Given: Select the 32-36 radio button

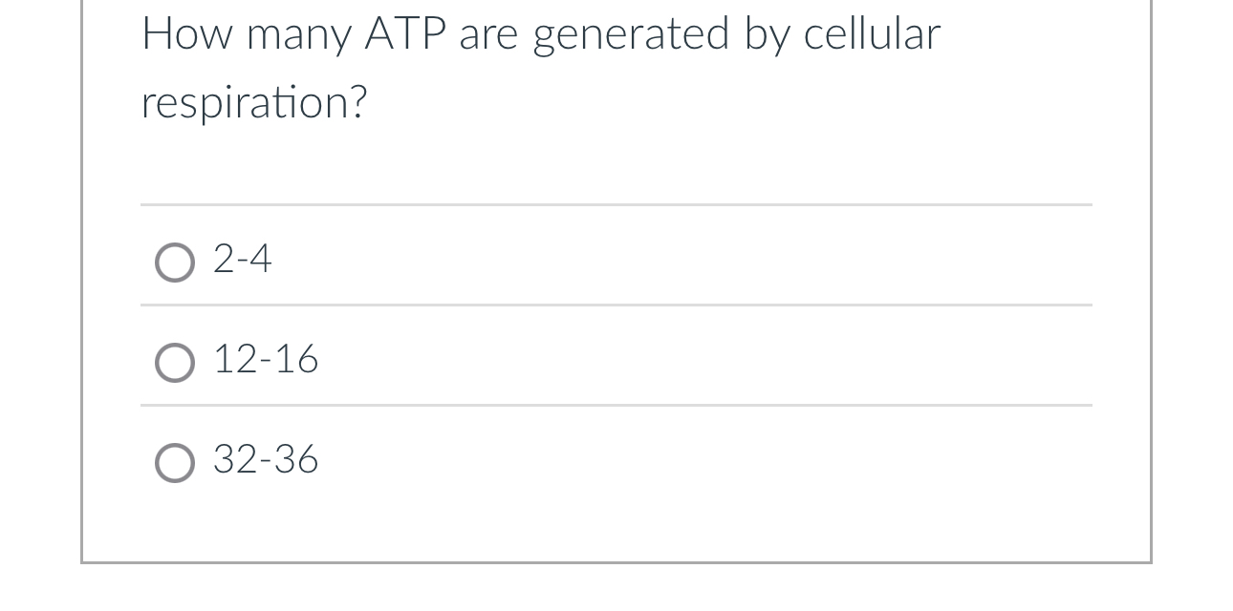Looking at the screenshot, I should 175,460.
